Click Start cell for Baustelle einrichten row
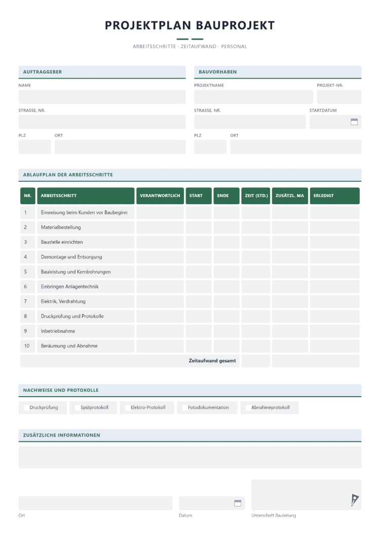Image resolution: width=380 pixels, height=537 pixels. 199,242
